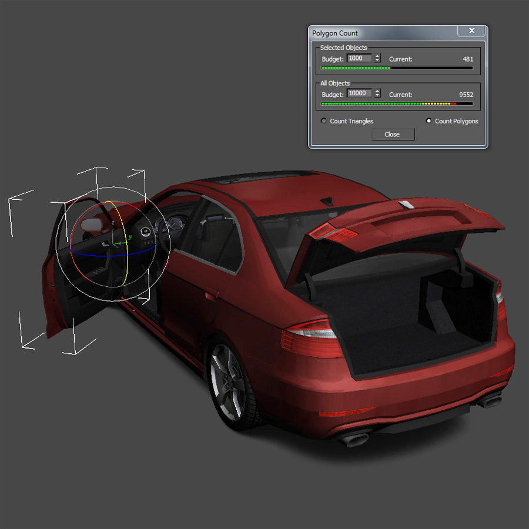Click the Selected Objects current value 481
Image resolution: width=529 pixels, height=529 pixels.
[x=468, y=59]
